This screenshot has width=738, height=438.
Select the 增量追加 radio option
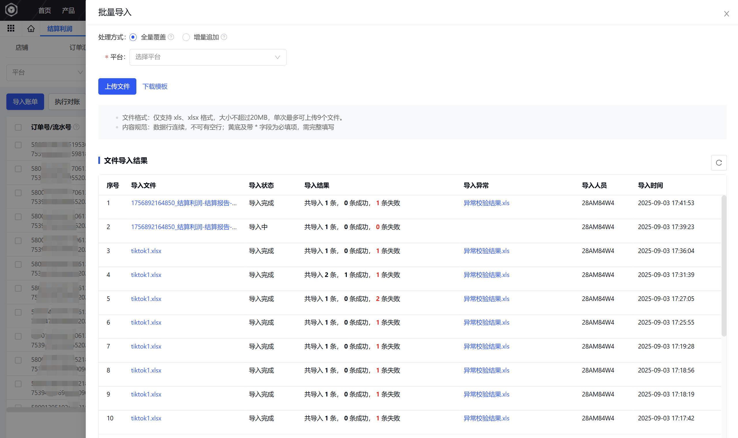point(186,37)
